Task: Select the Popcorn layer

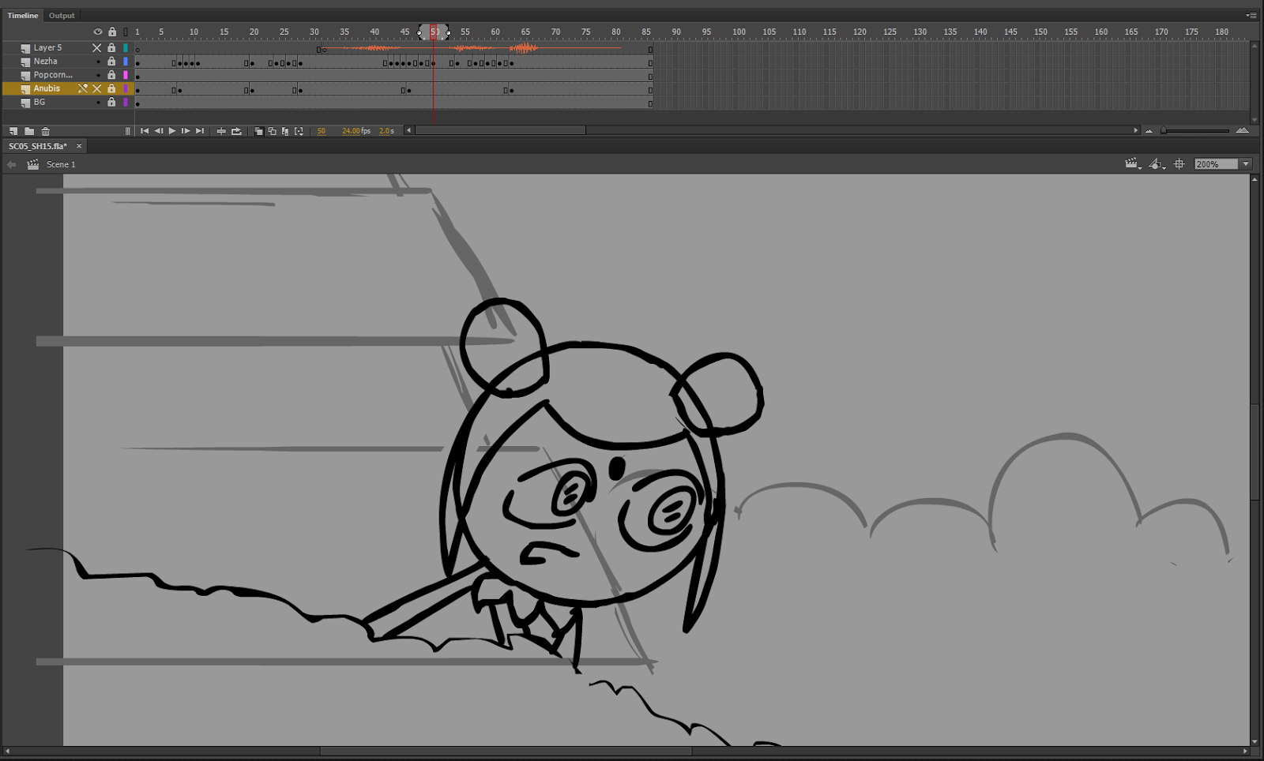Action: [52, 75]
